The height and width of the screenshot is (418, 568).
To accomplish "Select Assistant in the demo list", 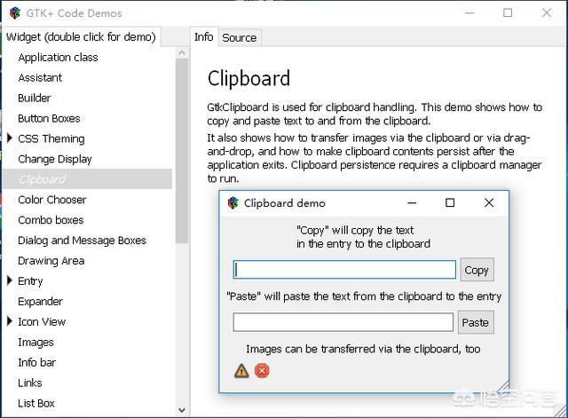I will click(x=40, y=77).
